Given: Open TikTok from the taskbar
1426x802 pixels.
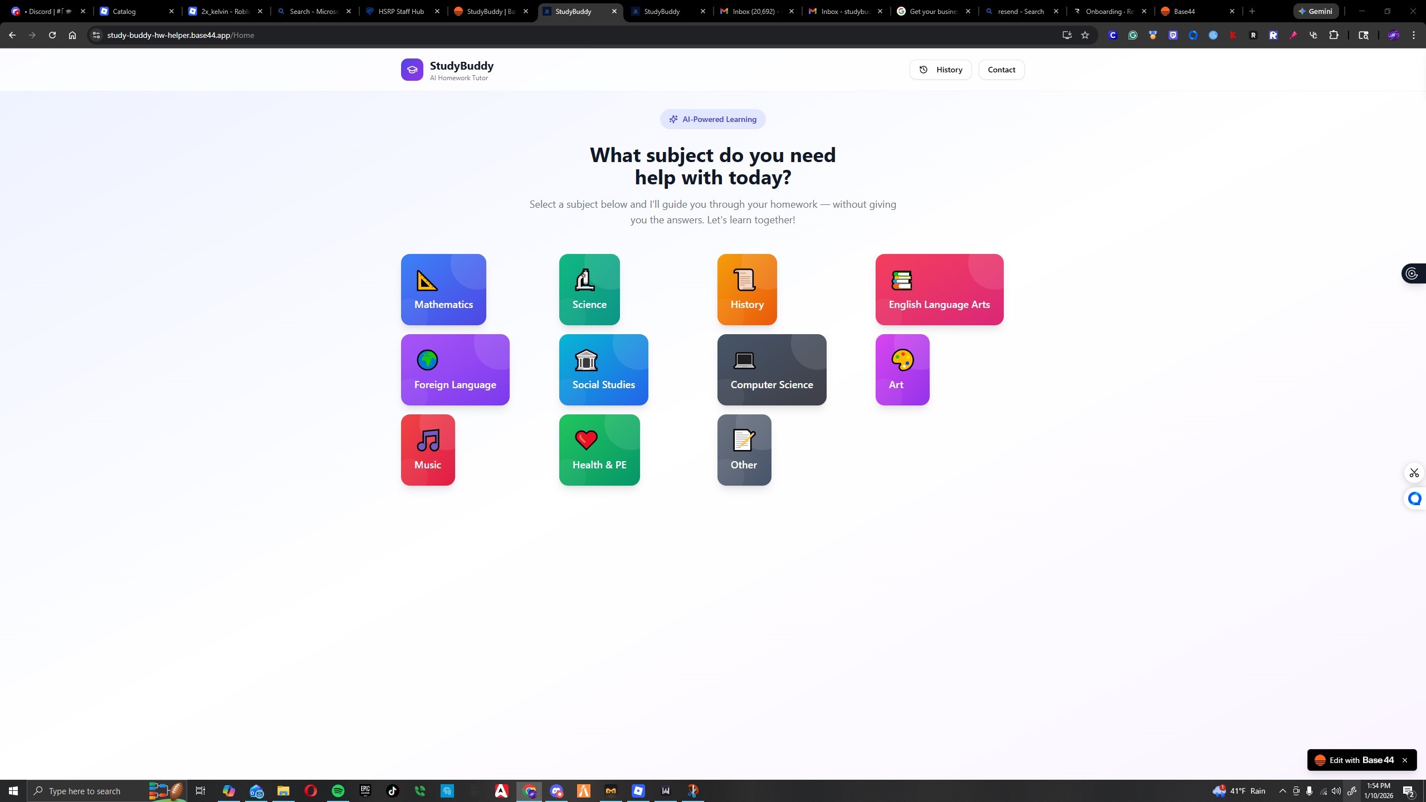Looking at the screenshot, I should pos(393,791).
